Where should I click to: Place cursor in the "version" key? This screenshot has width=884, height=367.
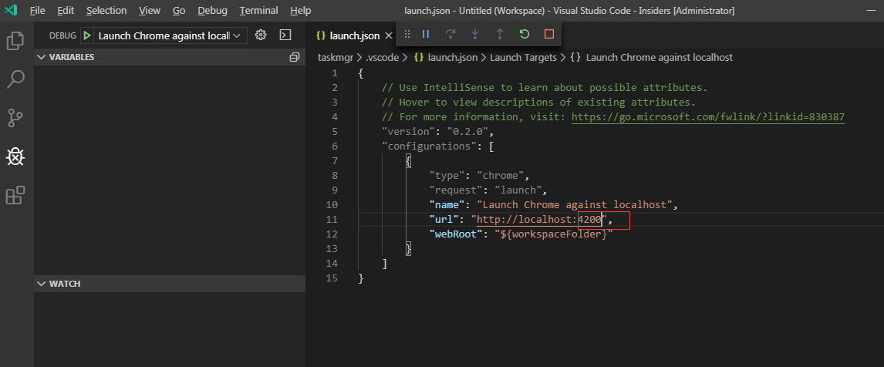click(409, 131)
